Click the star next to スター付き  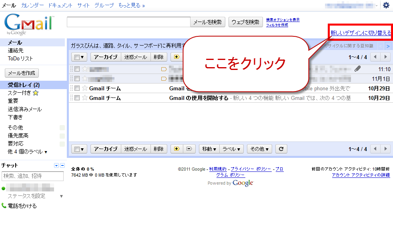(x=36, y=93)
